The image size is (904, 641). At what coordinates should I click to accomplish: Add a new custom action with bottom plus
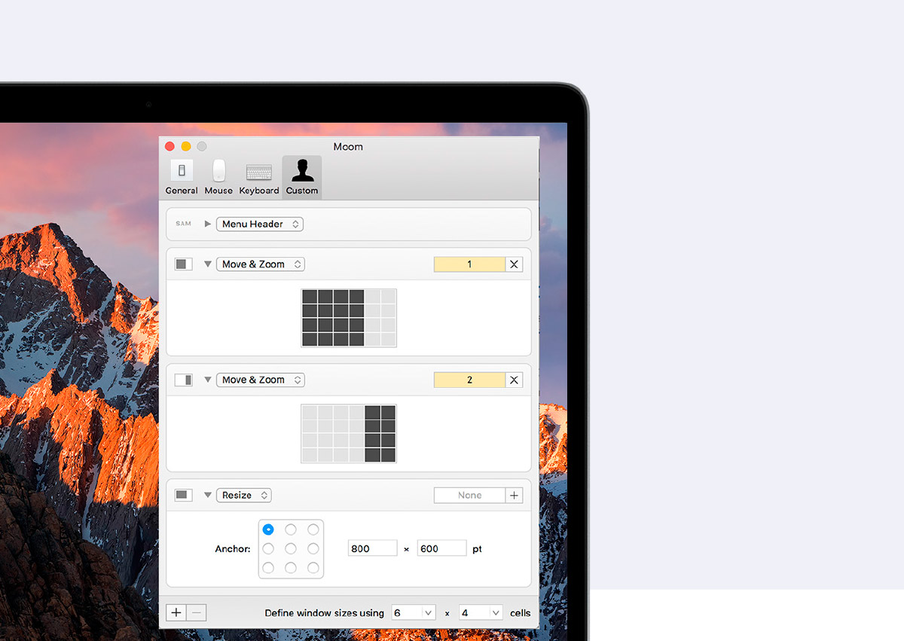176,612
